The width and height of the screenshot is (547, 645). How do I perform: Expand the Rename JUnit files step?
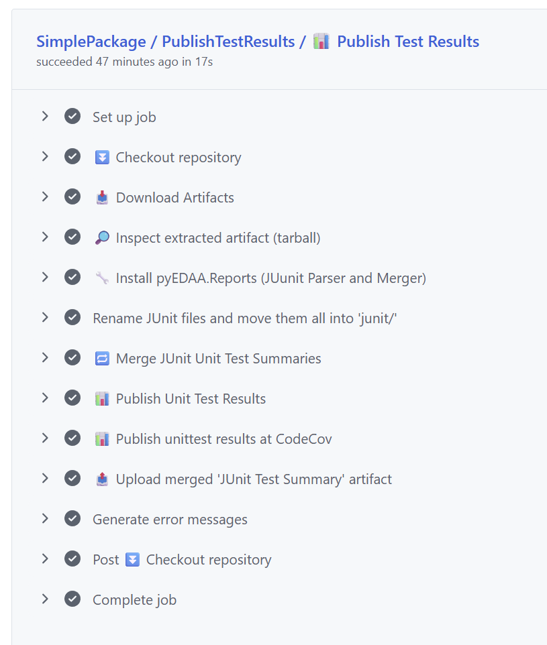point(45,318)
